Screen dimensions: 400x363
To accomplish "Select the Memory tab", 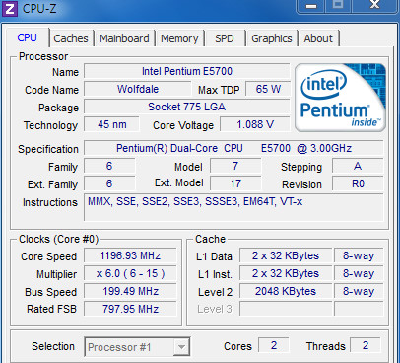I will [179, 38].
